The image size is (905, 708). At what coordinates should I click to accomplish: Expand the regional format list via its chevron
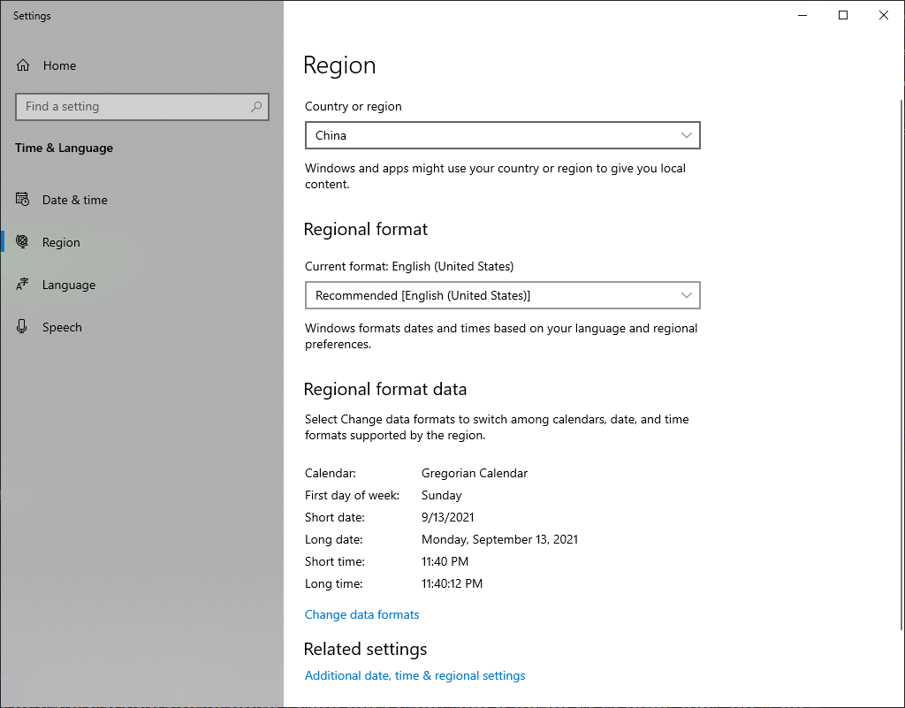687,295
